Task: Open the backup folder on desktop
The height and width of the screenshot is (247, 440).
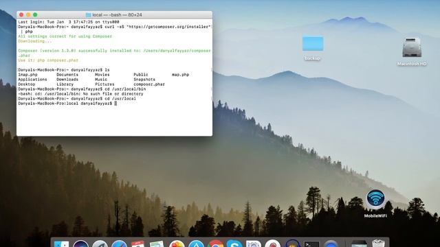Action: pyautogui.click(x=313, y=44)
